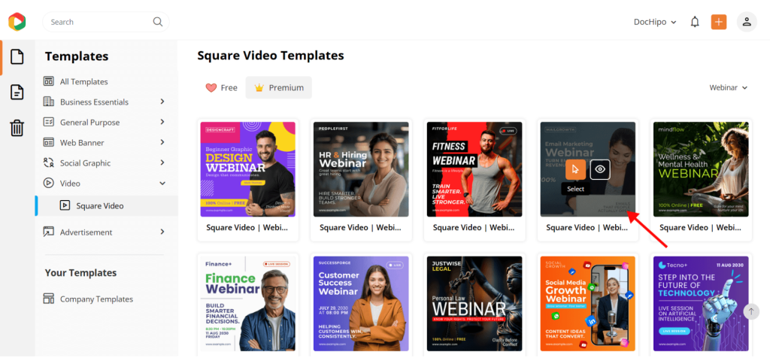Click the Social Graphic icon
This screenshot has width=770, height=358.
coord(49,162)
